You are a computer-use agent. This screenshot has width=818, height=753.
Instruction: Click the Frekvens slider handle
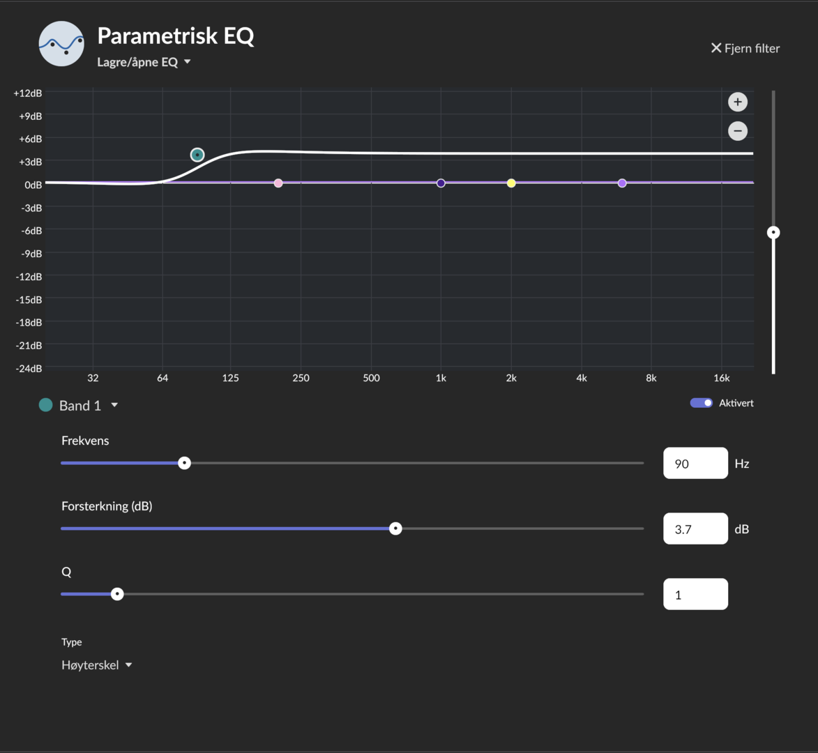(184, 463)
